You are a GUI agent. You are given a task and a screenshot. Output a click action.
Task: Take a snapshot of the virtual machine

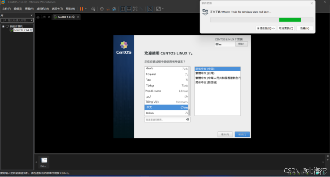[102, 9]
